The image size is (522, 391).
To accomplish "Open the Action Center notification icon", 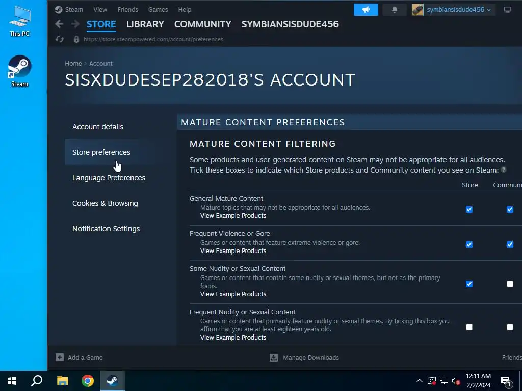I will 506,381.
